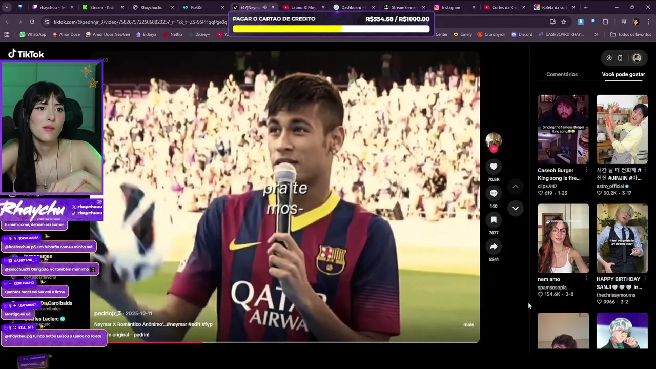
Task: Reload the page in the browser
Action: coord(32,22)
